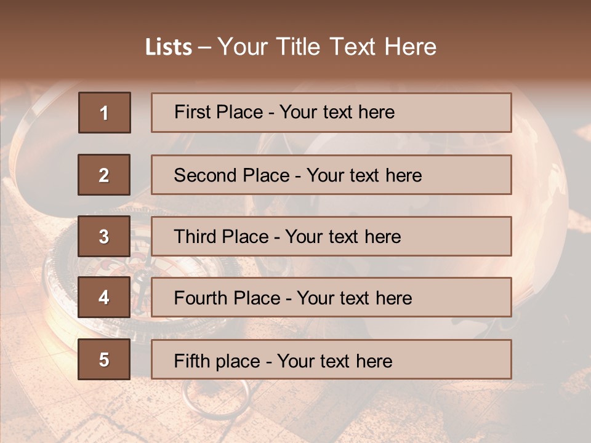The width and height of the screenshot is (591, 443).
Task: Click the number 3 square
Action: coord(104,236)
